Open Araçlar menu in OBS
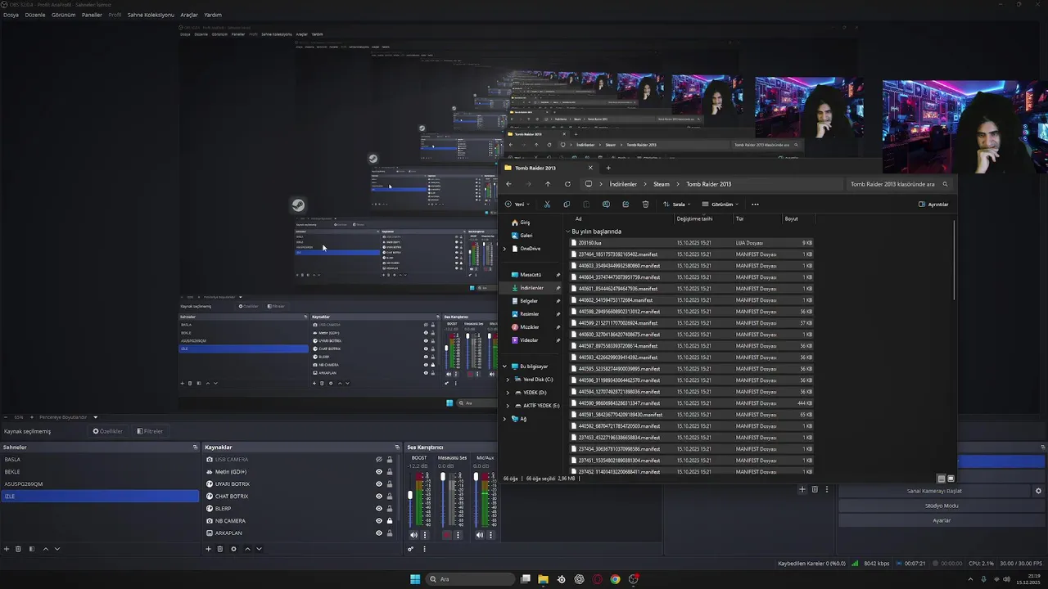Viewport: 1048px width, 589px height. click(x=189, y=15)
